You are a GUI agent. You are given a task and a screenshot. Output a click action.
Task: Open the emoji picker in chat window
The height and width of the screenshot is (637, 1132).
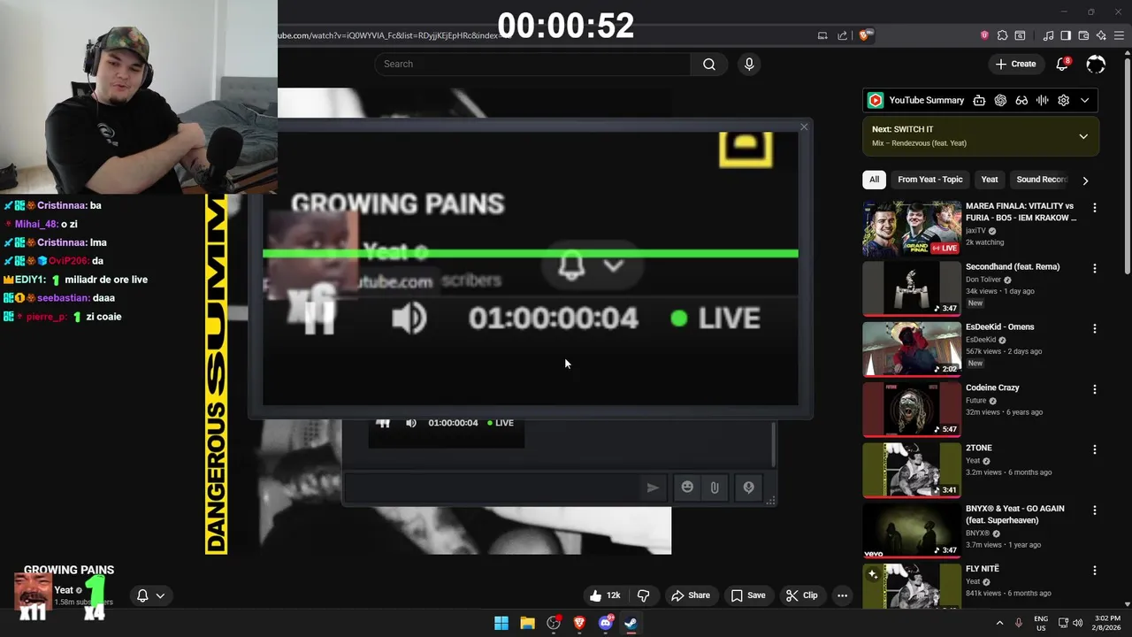[x=687, y=487]
